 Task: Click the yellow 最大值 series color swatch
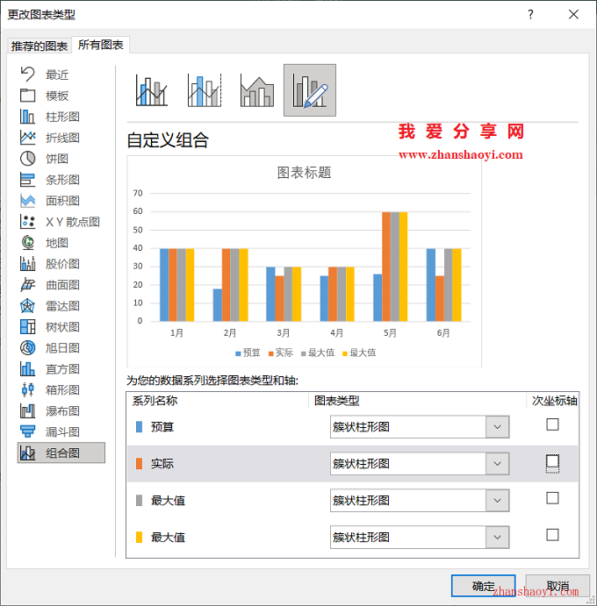point(140,537)
